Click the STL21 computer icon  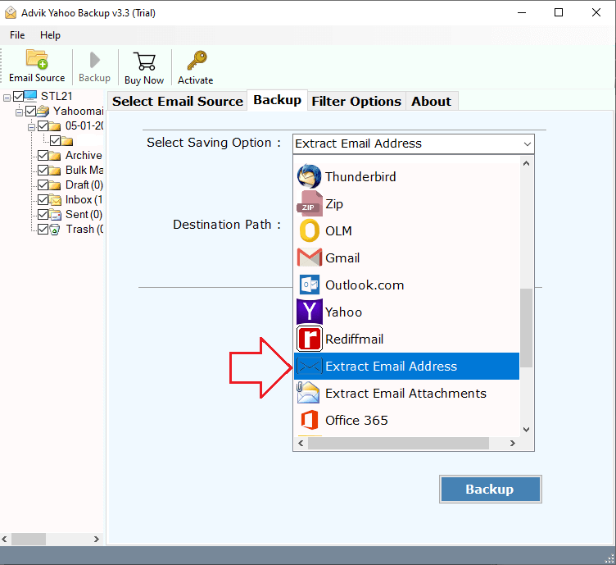pyautogui.click(x=30, y=96)
